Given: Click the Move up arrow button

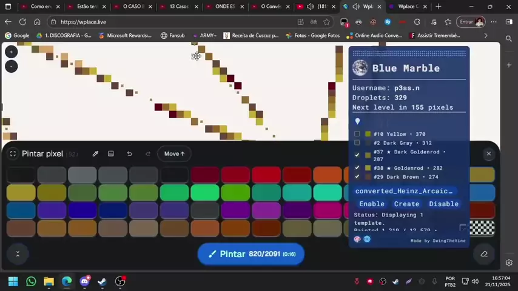Looking at the screenshot, I should [x=174, y=154].
